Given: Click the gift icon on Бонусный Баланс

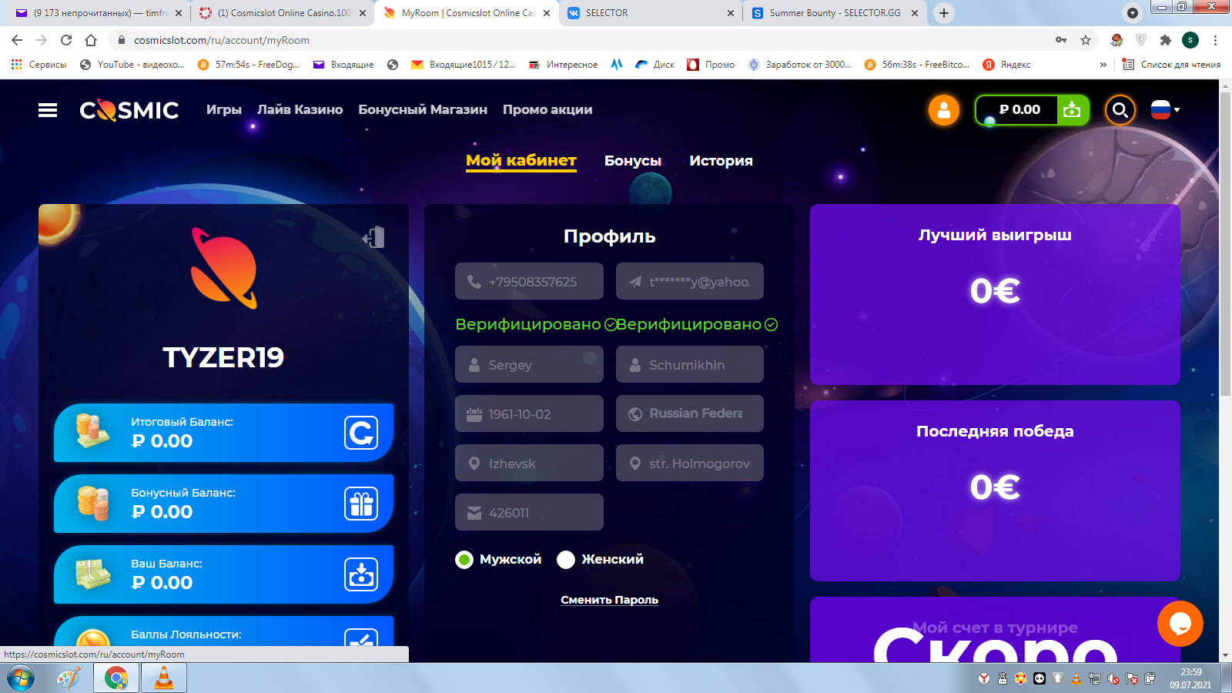Looking at the screenshot, I should (x=361, y=504).
